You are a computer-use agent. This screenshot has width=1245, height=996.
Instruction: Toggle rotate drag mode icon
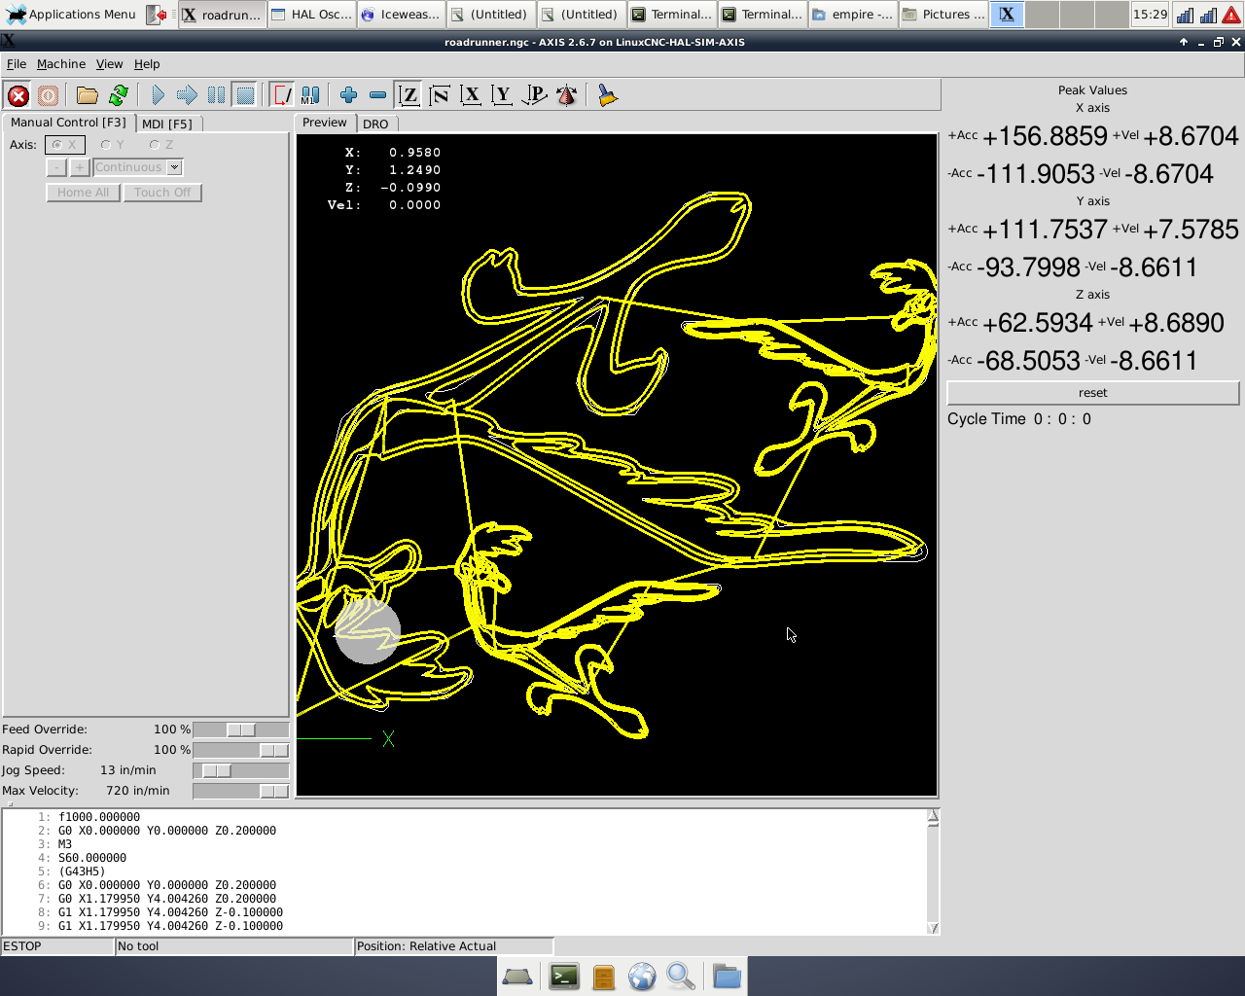click(566, 95)
